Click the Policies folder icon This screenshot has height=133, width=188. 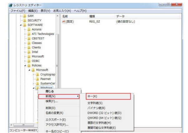[x=29, y=66]
